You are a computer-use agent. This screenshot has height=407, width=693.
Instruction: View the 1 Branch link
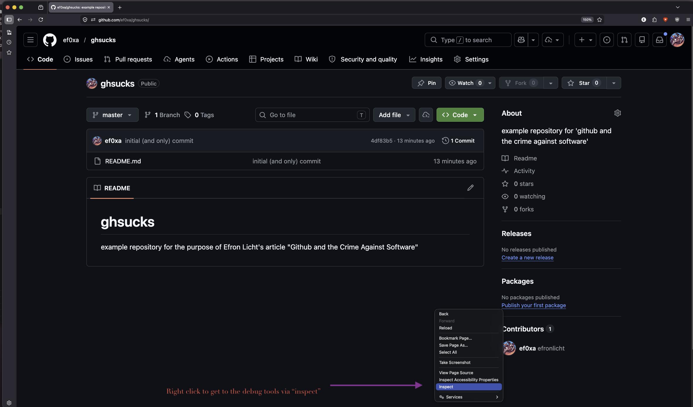pyautogui.click(x=162, y=115)
